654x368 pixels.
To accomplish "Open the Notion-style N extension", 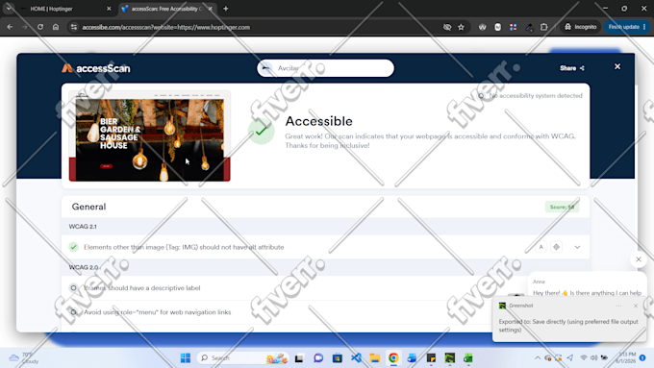I will click(497, 27).
